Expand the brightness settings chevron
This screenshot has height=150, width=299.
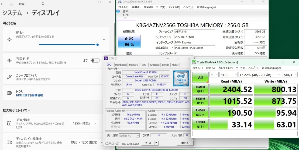click(x=104, y=40)
